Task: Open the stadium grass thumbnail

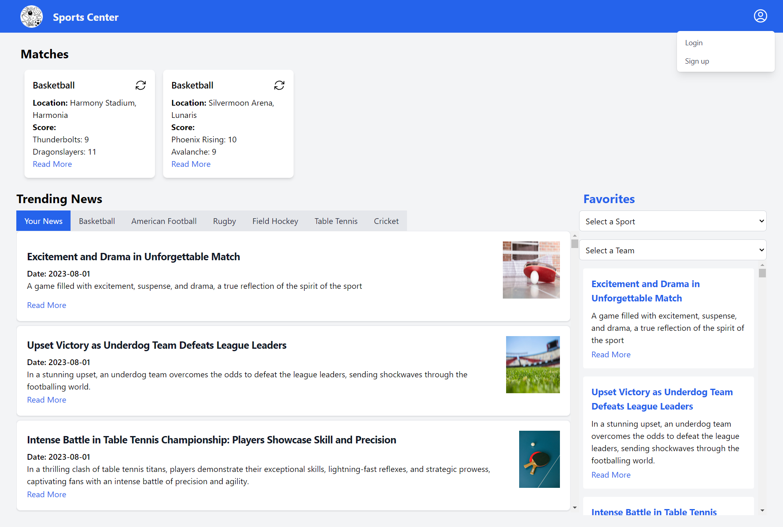Action: 533,365
